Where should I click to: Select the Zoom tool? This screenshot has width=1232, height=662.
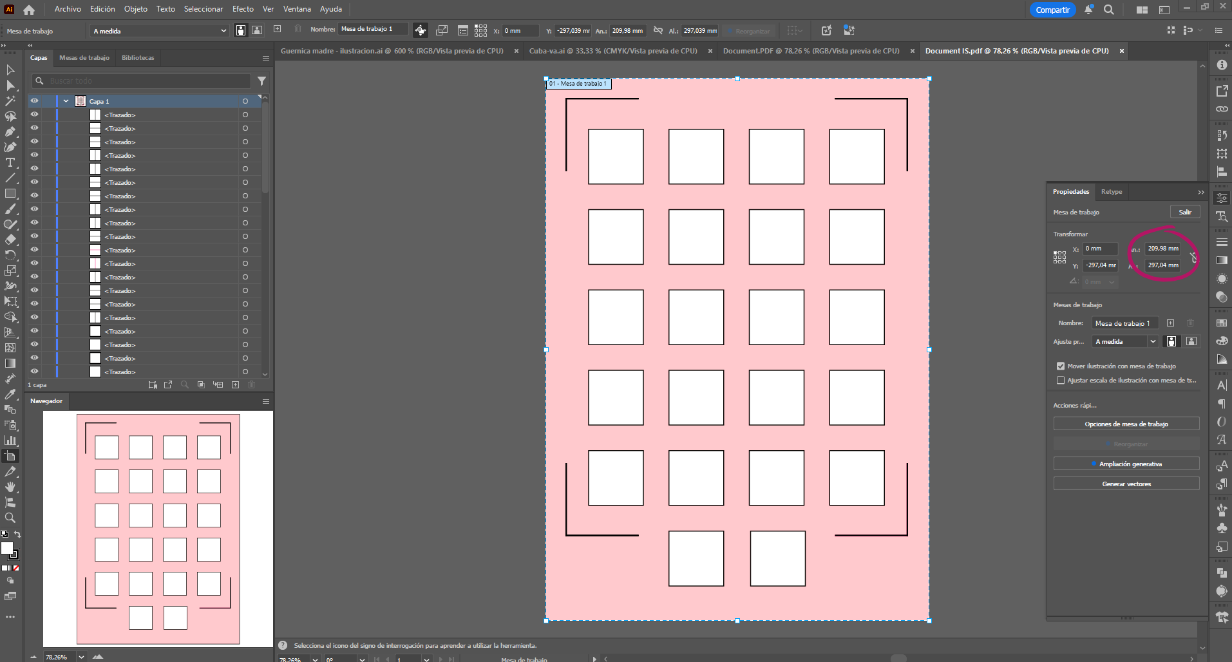click(x=10, y=518)
